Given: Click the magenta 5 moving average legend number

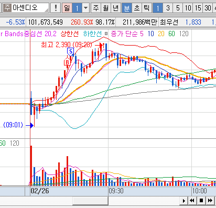Looking at the screenshot, I should pos(142,34).
